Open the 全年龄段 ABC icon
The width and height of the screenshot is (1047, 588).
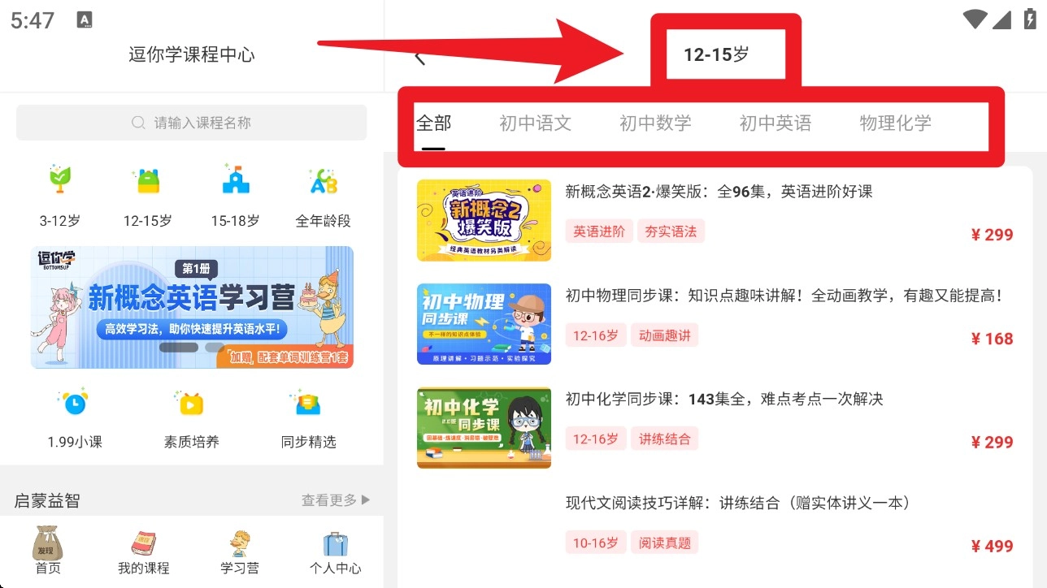(x=324, y=179)
